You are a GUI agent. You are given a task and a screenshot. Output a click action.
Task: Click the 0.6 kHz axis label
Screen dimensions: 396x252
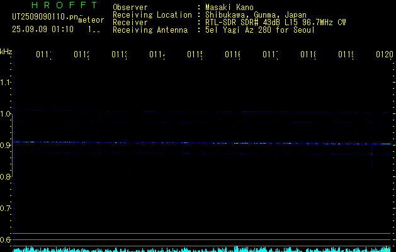click(x=5, y=239)
